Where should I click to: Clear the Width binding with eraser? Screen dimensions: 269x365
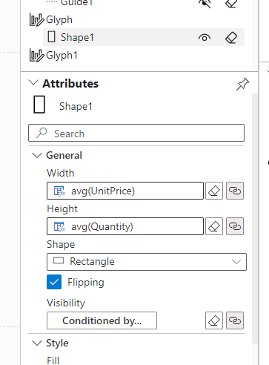(x=214, y=191)
